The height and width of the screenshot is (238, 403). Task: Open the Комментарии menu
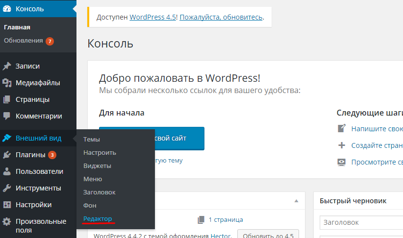pos(38,116)
